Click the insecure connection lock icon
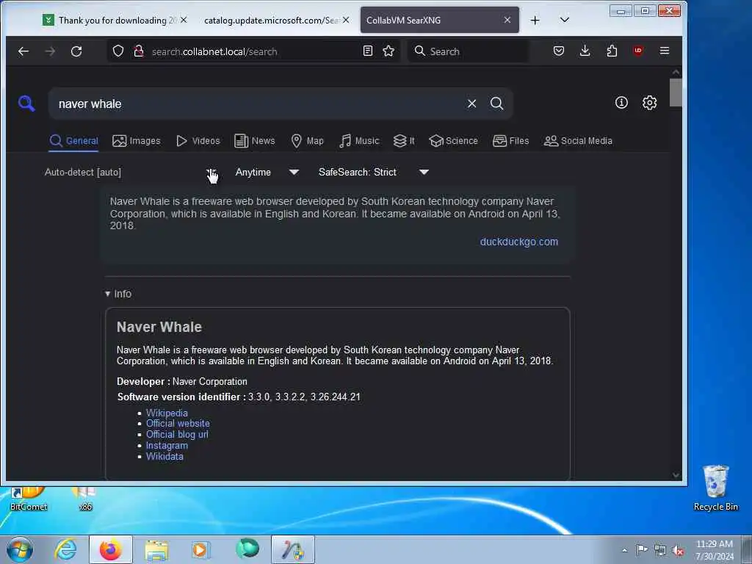The width and height of the screenshot is (752, 564). point(139,51)
